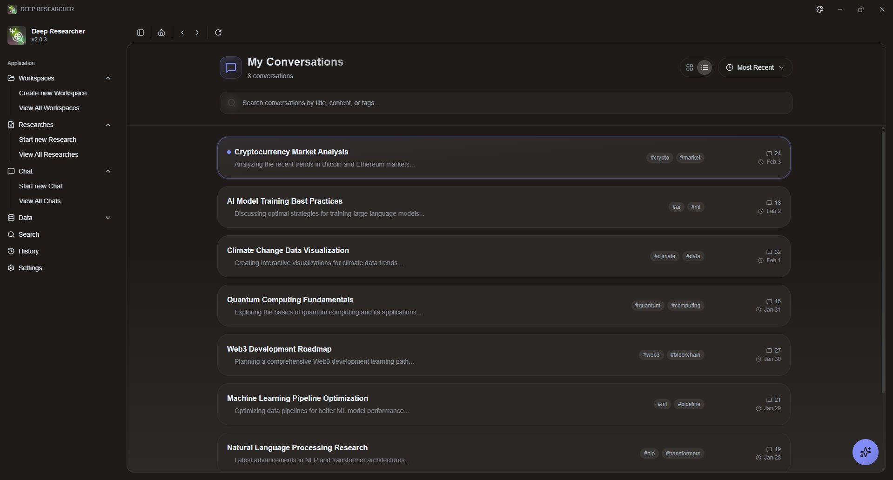Collapse the Chat section
The width and height of the screenshot is (893, 480).
coord(108,171)
